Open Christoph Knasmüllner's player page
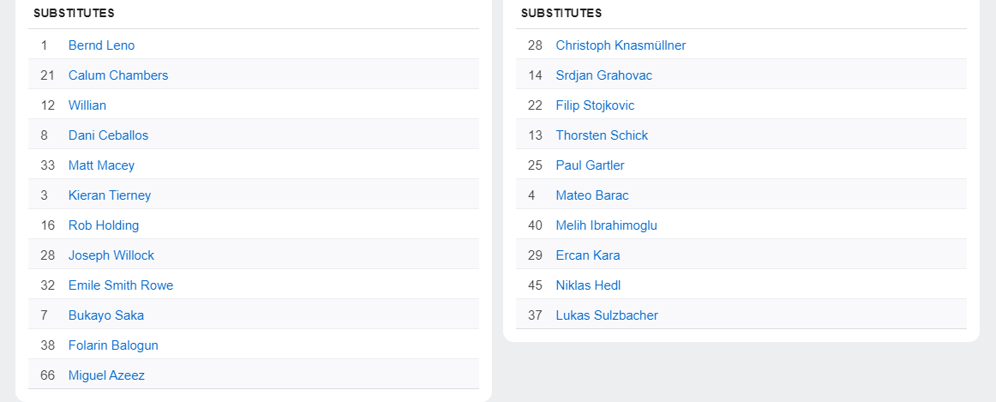The width and height of the screenshot is (996, 402). pos(621,45)
